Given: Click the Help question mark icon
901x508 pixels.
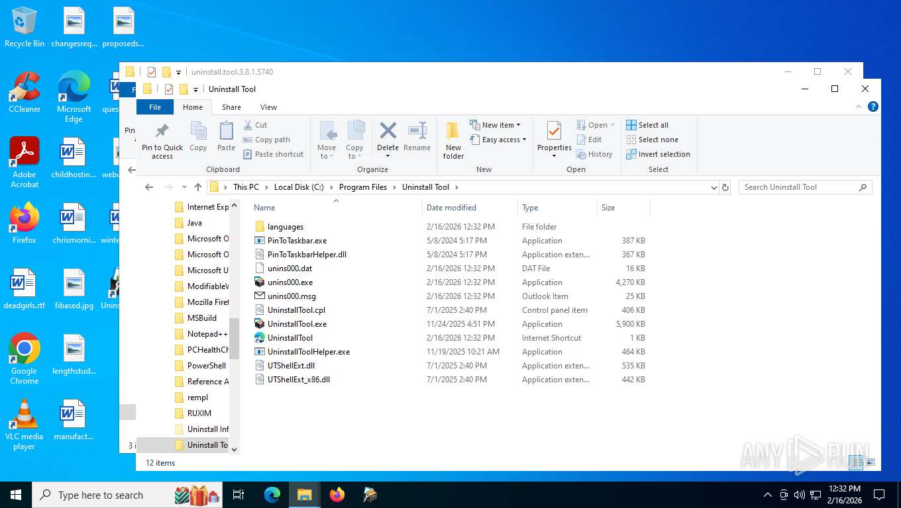Looking at the screenshot, I should pyautogui.click(x=873, y=106).
